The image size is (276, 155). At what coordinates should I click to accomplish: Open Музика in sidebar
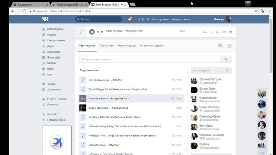pos(49,63)
